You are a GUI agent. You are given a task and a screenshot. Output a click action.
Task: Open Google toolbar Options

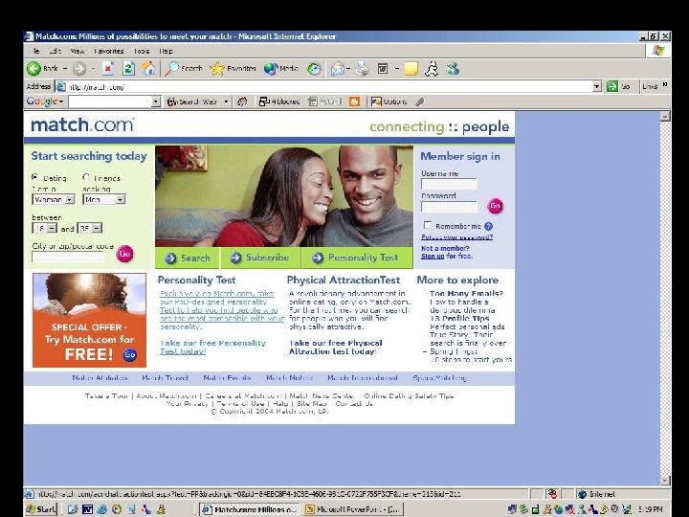(389, 101)
